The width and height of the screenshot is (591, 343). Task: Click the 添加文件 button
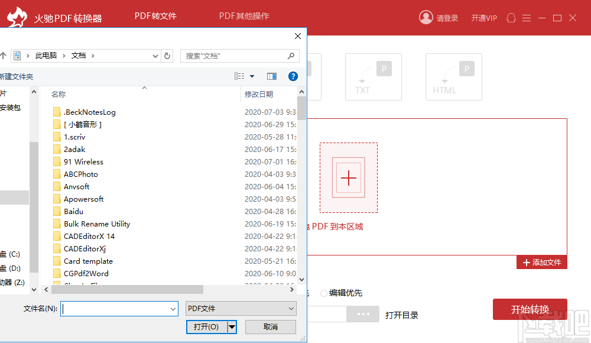(541, 262)
